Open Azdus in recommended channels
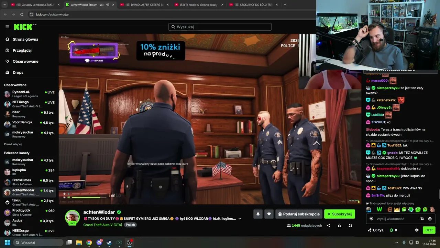This screenshot has width=440, height=248. click(x=29, y=222)
